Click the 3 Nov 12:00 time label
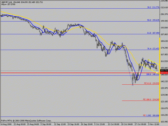This screenshot has width=168, height=126. point(154,124)
